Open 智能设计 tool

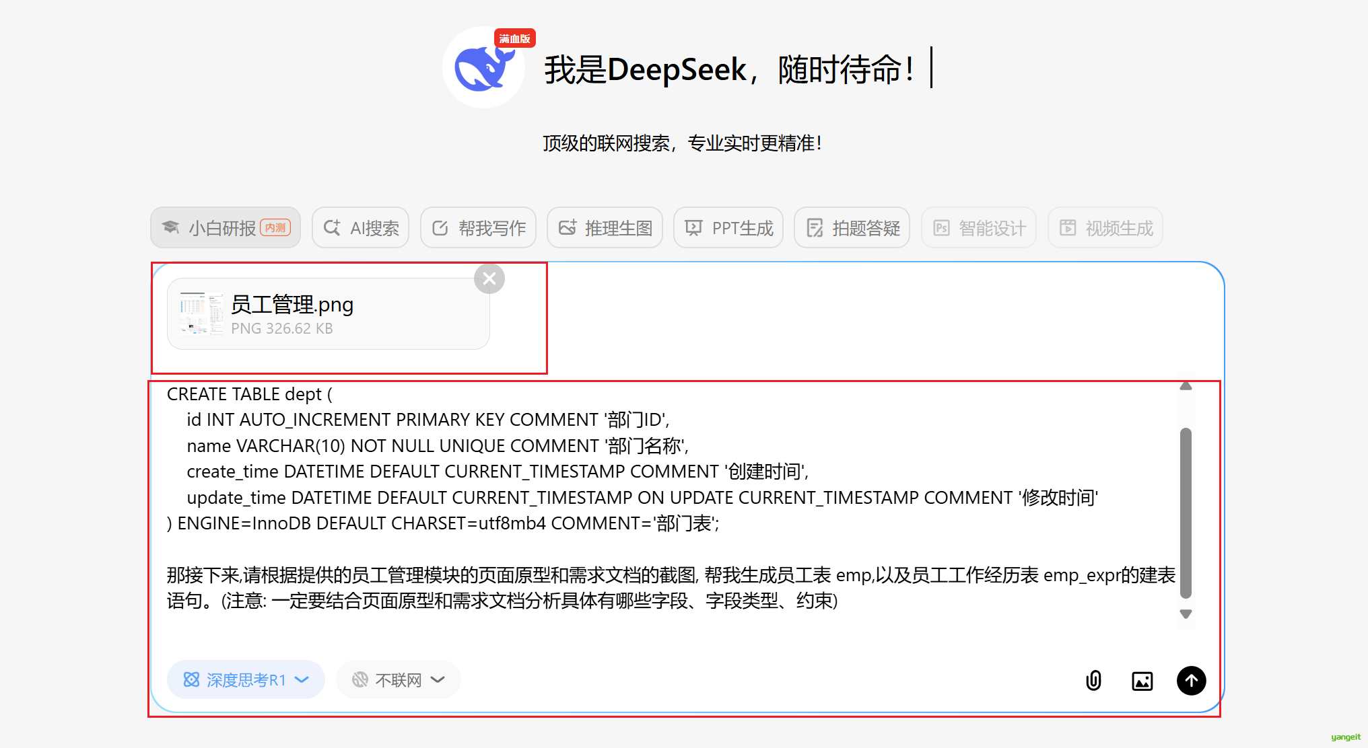click(979, 227)
